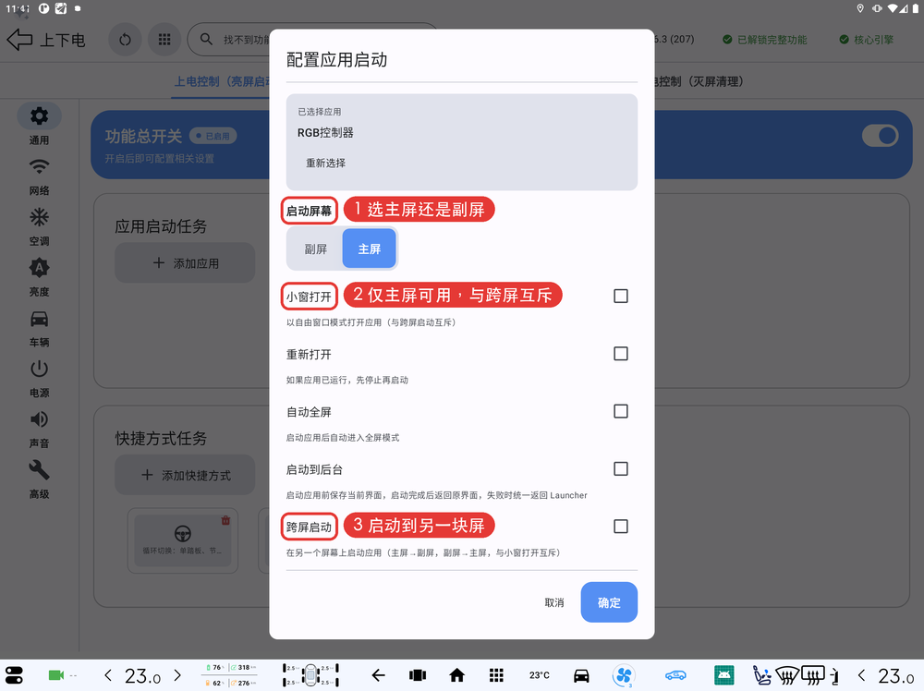Viewport: 924px width, 691px height.
Task: Click the 核心引擎 status label
Action: 867,40
